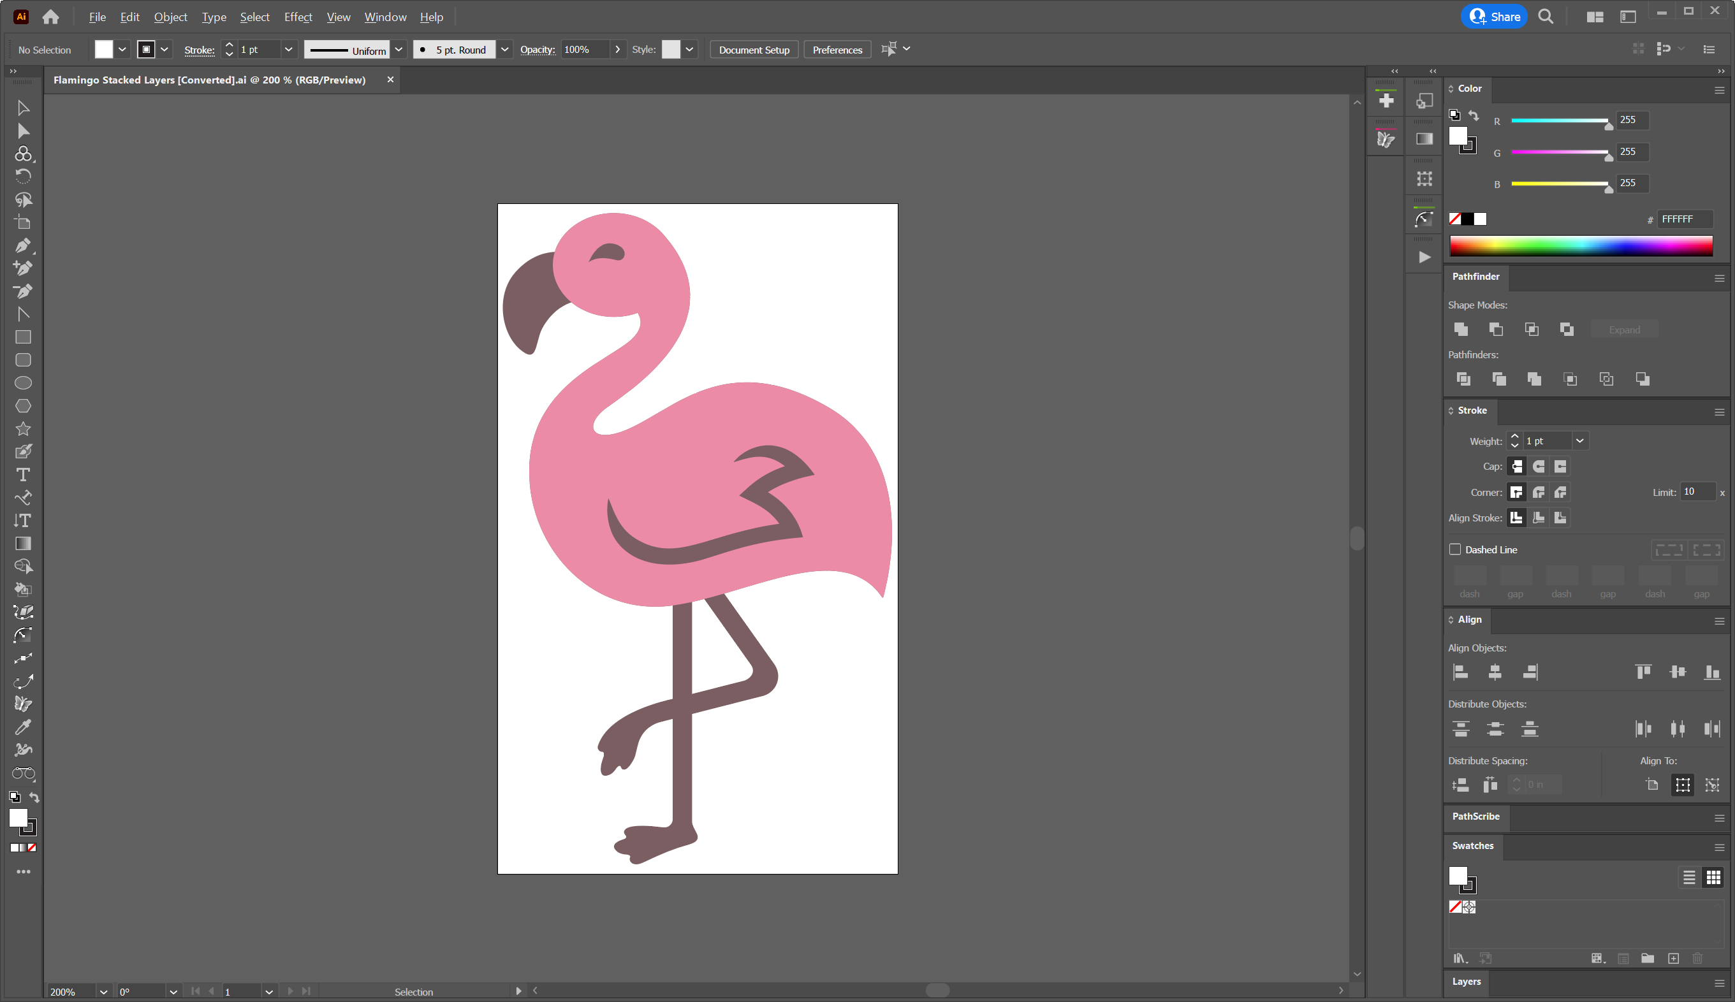Click Horizontal Align Center icon

click(1495, 672)
